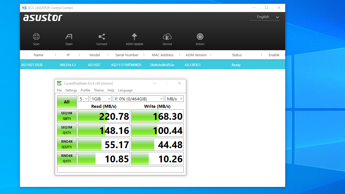Image resolution: width=345 pixels, height=194 pixels.
Task: Click the Ready status cell
Action: click(236, 65)
